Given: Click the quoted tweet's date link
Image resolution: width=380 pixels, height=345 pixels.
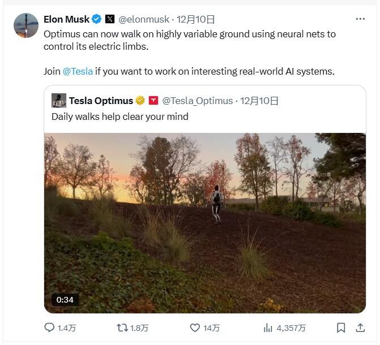Looking at the screenshot, I should click(x=259, y=101).
